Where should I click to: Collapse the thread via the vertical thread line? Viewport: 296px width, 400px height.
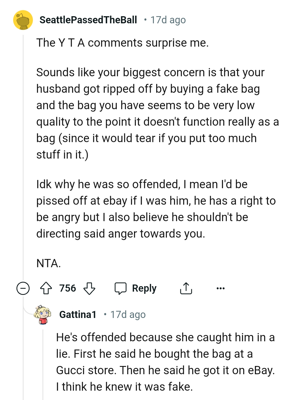(25, 165)
